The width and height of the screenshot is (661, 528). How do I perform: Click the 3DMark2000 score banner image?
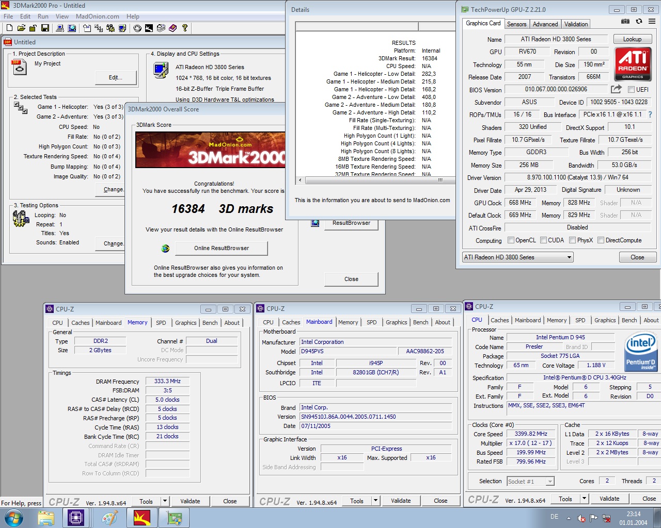[x=210, y=150]
